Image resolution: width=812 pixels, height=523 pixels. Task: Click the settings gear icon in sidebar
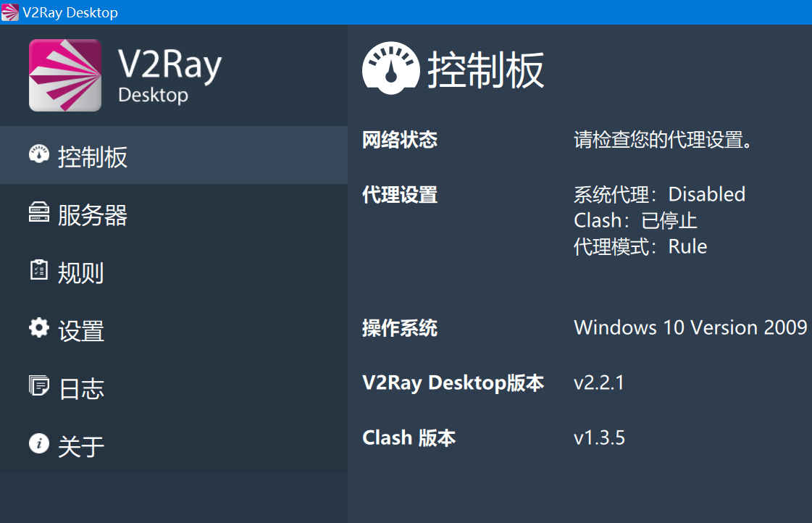tap(38, 328)
